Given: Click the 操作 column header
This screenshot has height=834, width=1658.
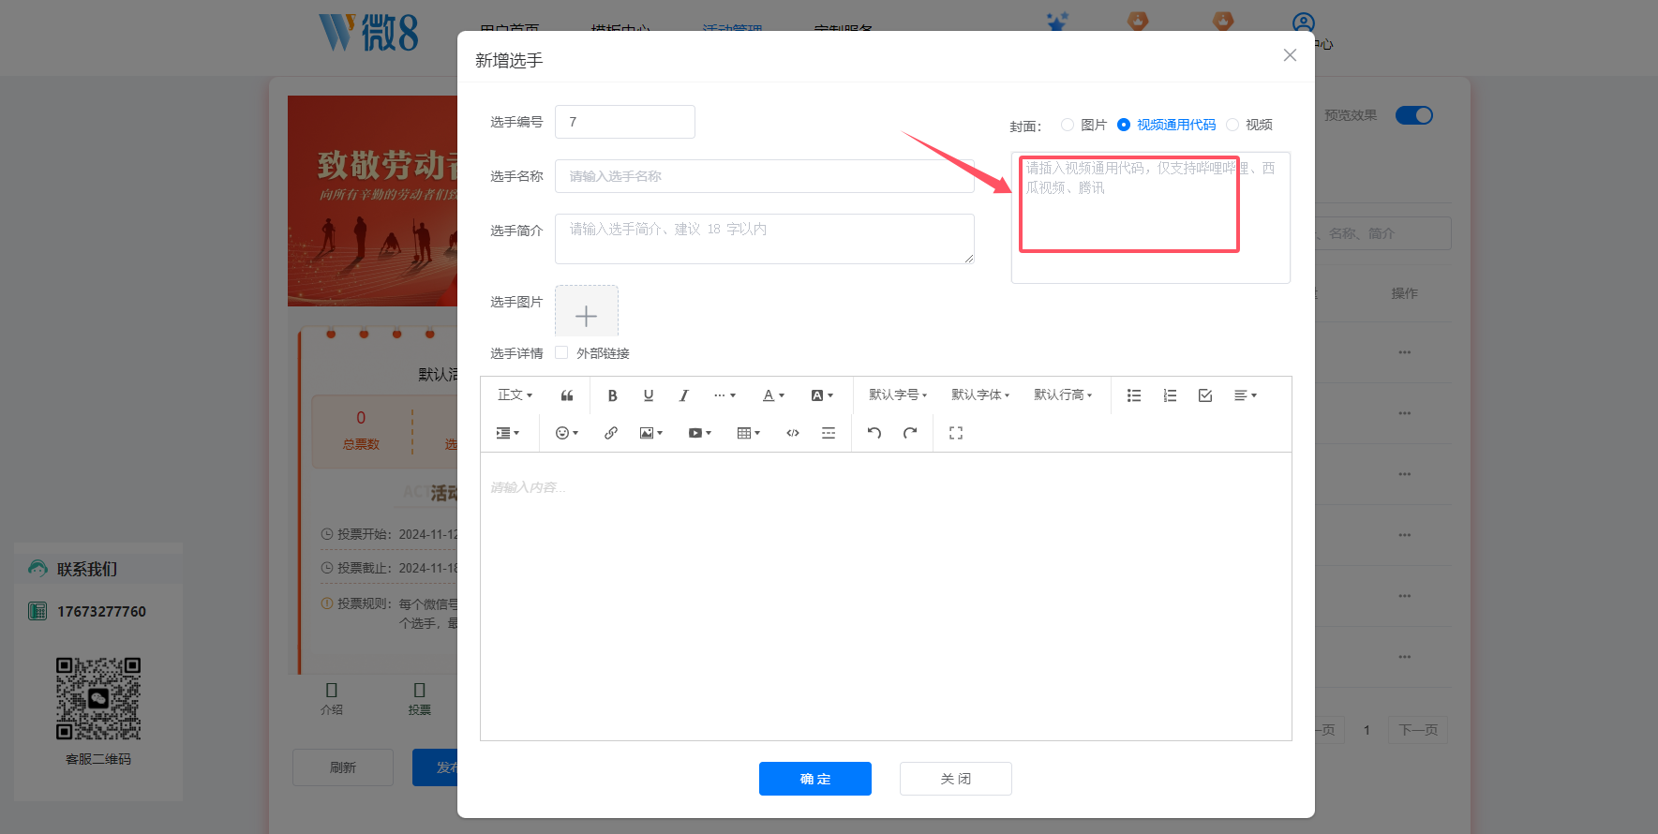Looking at the screenshot, I should click(1404, 293).
